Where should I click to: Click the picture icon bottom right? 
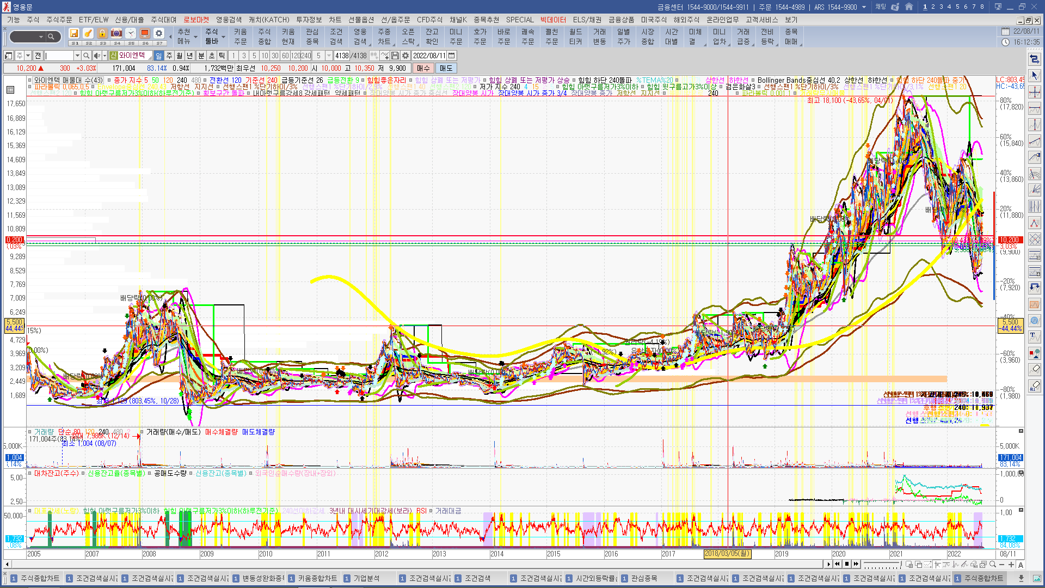[x=1036, y=578]
